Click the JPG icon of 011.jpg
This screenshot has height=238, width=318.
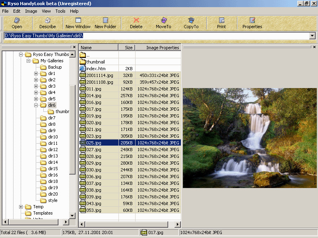(83, 88)
